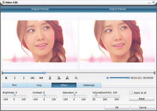Open the Crop tab
The image size is (157, 111).
pos(39,85)
